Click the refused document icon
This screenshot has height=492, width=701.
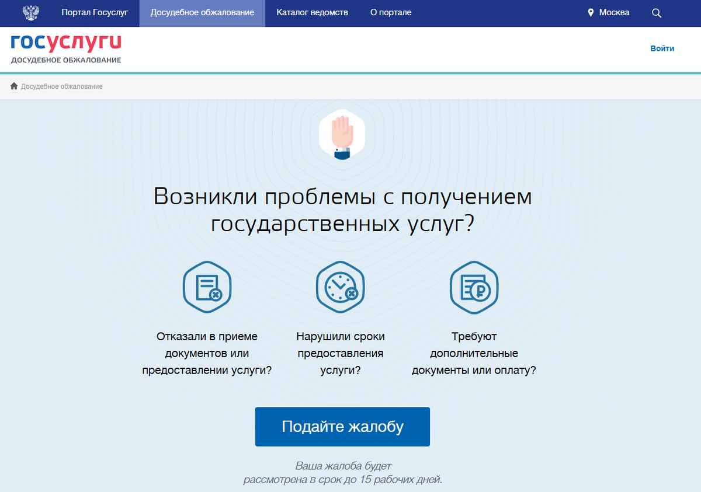[207, 288]
